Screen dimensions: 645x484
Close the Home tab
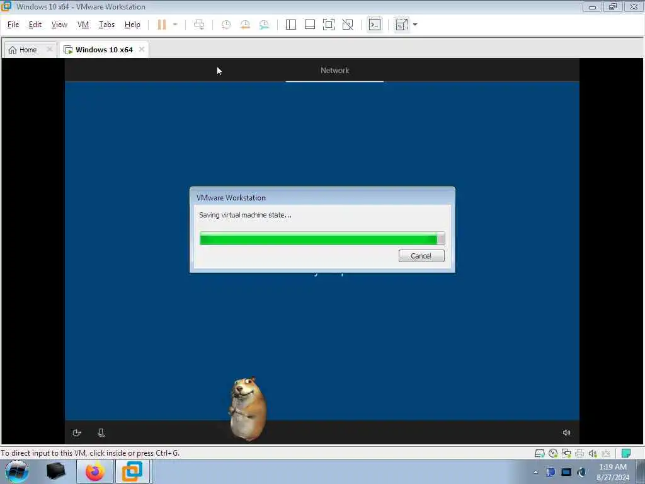[49, 49]
